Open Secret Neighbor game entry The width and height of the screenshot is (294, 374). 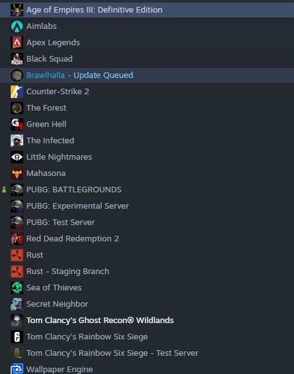pos(147,304)
